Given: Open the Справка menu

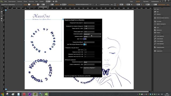Looking at the screenshot, I should (x=41, y=2).
